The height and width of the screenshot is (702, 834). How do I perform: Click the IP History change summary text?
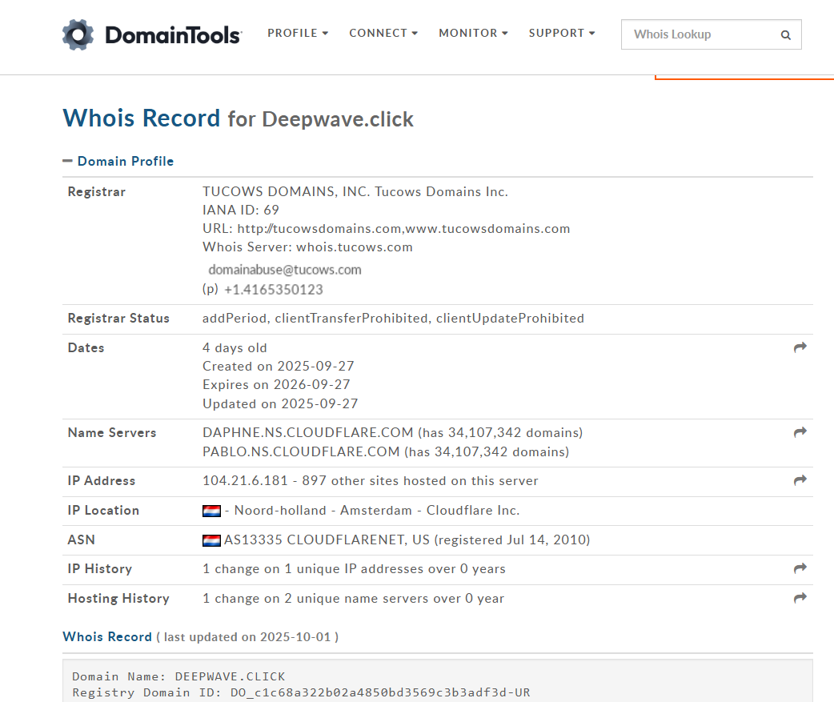coord(354,569)
